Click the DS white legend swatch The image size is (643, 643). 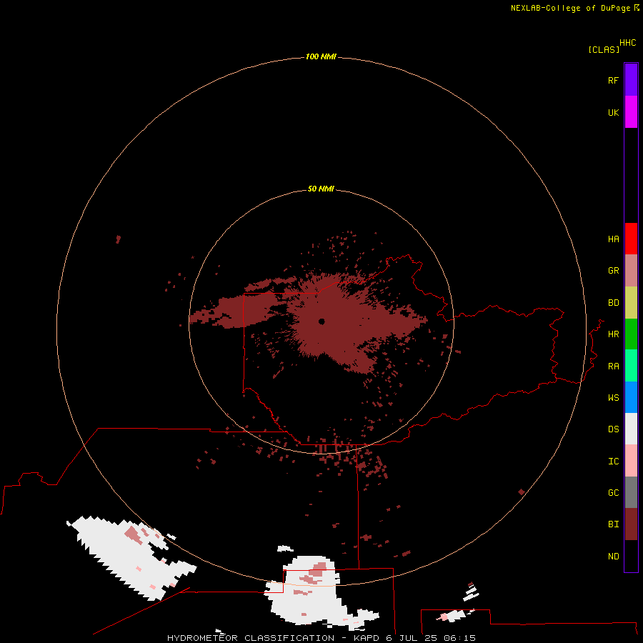point(631,429)
